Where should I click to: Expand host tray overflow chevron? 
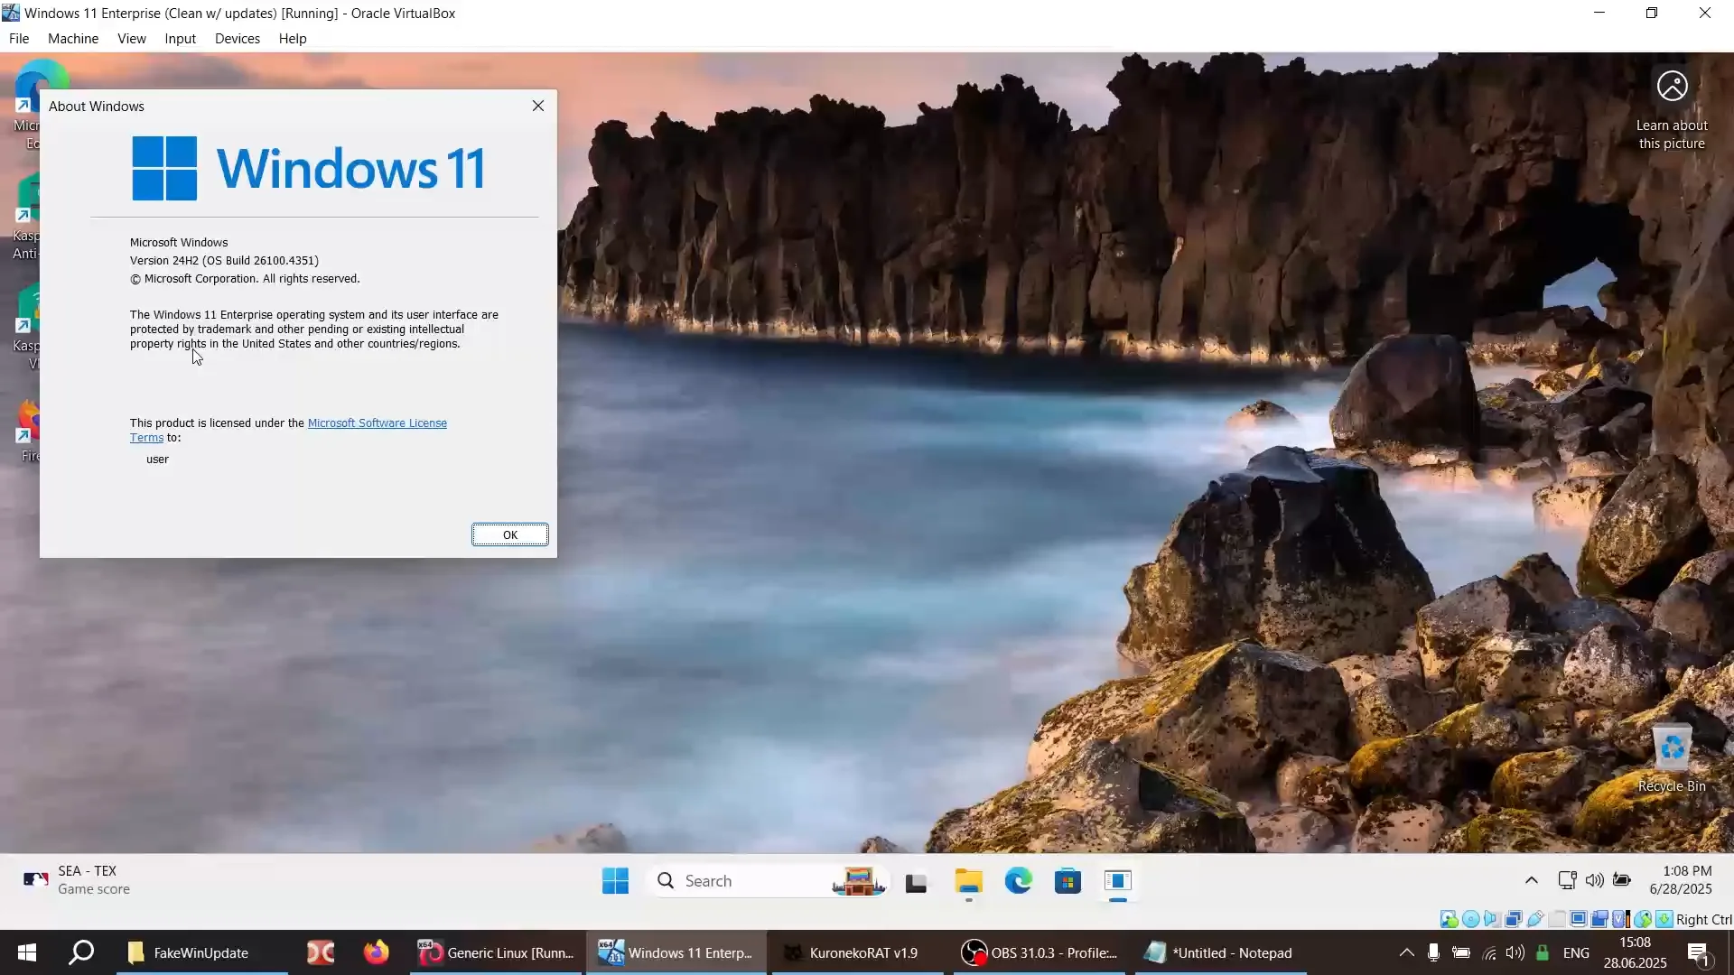click(x=1406, y=952)
